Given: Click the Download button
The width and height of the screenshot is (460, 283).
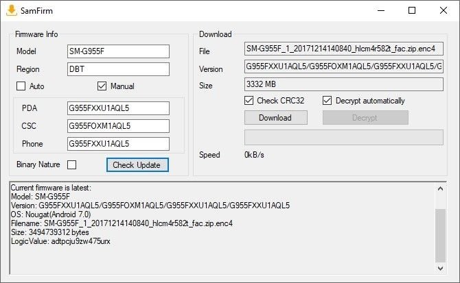Looking at the screenshot, I should click(x=276, y=118).
